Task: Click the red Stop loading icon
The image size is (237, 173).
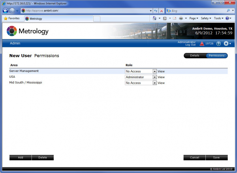Action: (162, 11)
